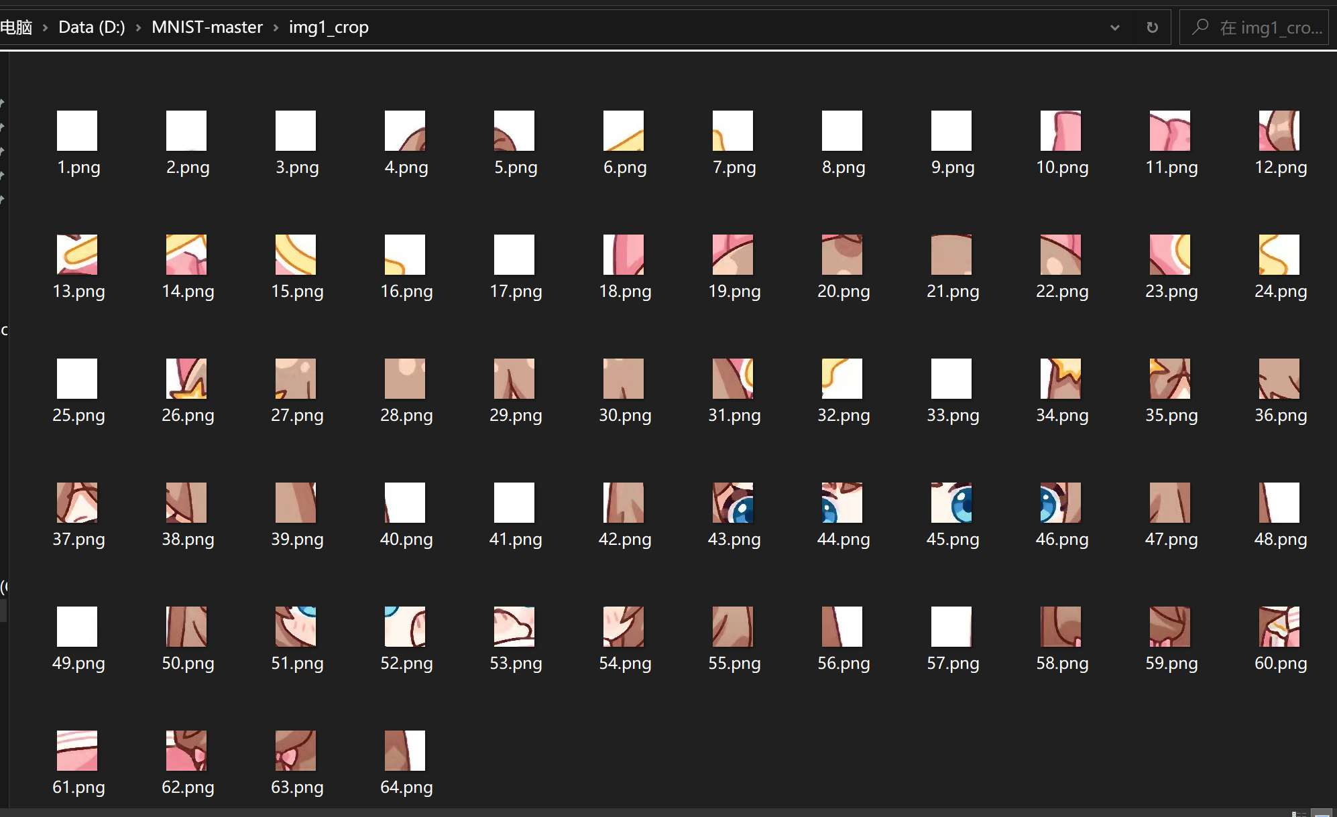This screenshot has height=817, width=1337.
Task: Click the file name 22.png
Action: click(1062, 292)
